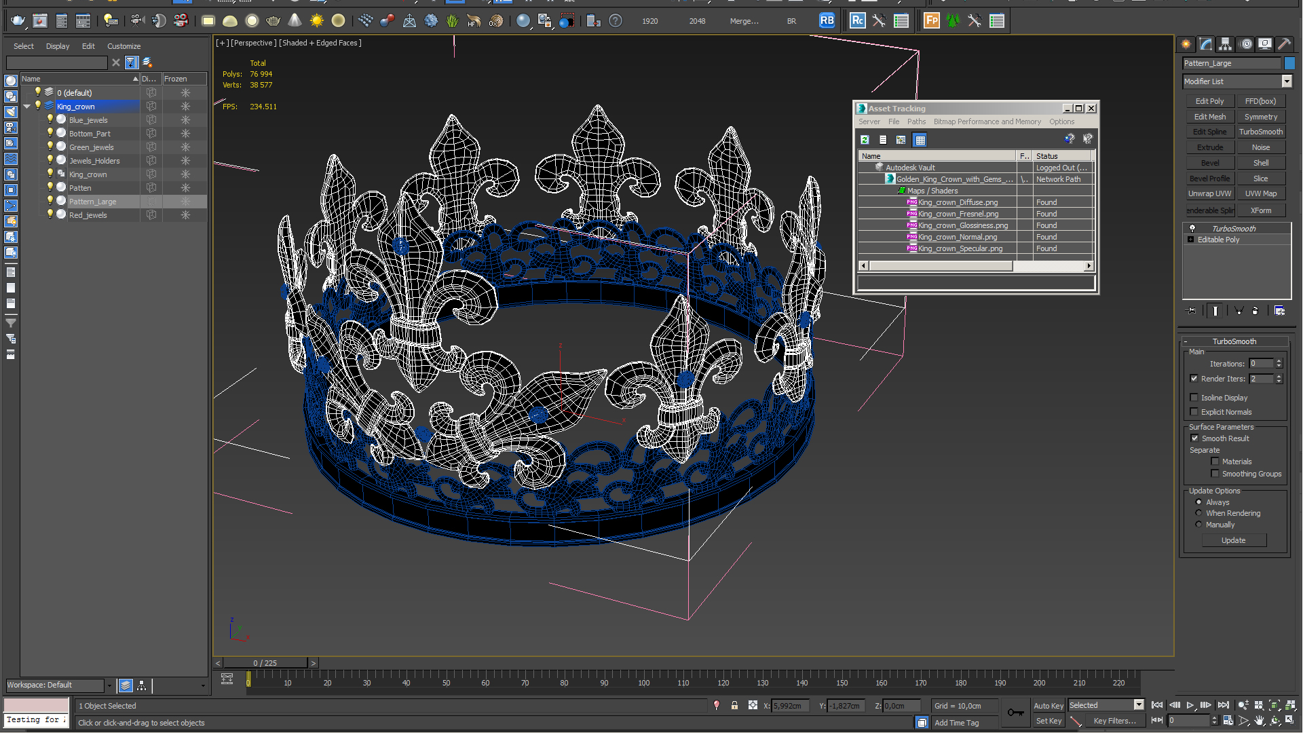Click the selection lock padlock icon
The height and width of the screenshot is (733, 1303).
(734, 706)
